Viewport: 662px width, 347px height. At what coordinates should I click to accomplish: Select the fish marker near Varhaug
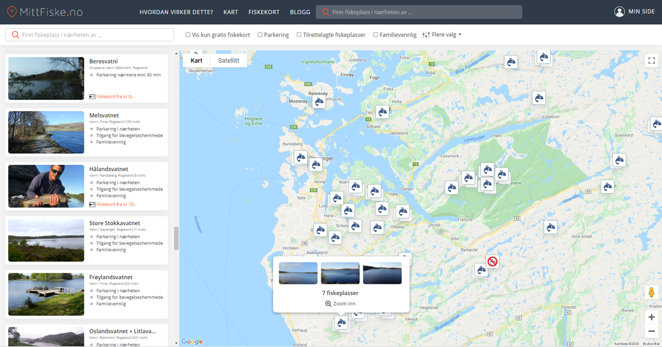click(341, 323)
